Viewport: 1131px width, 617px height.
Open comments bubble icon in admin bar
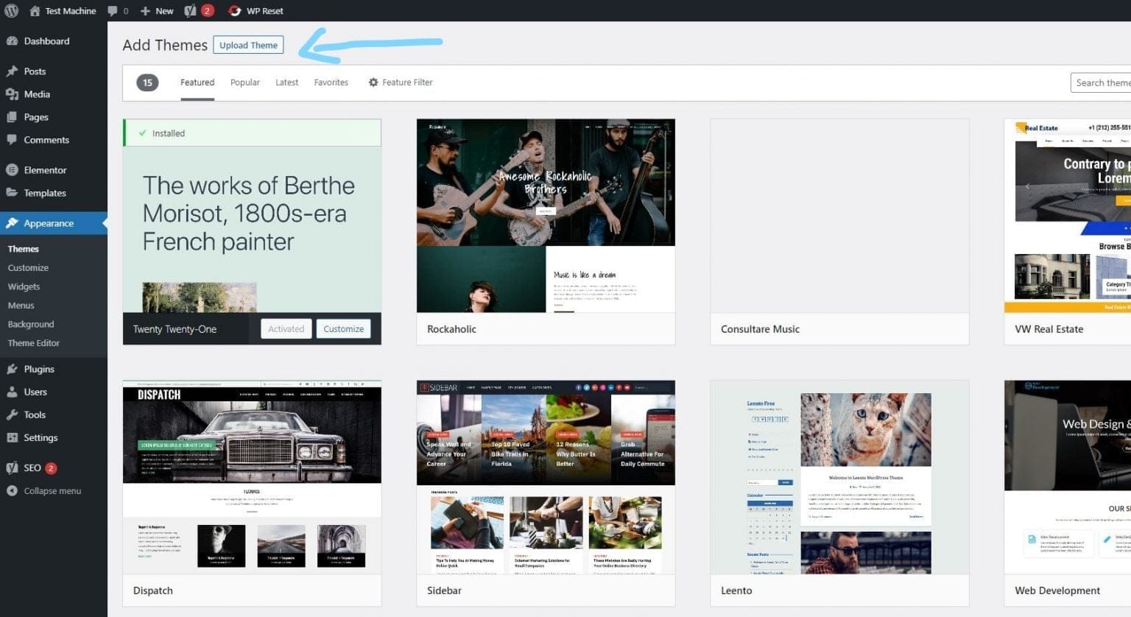coord(112,11)
